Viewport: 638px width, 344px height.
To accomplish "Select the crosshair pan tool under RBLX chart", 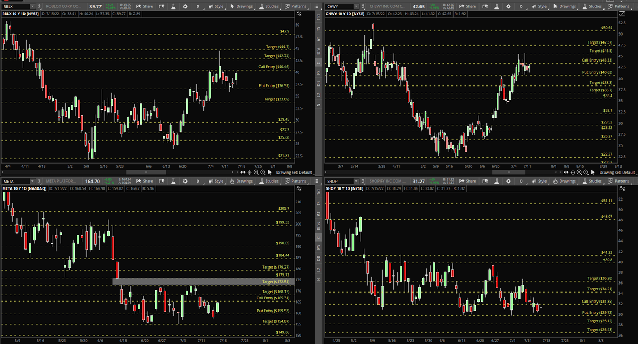I will [x=249, y=173].
